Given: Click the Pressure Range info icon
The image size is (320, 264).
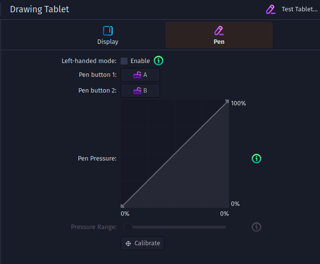Looking at the screenshot, I should coord(256,227).
